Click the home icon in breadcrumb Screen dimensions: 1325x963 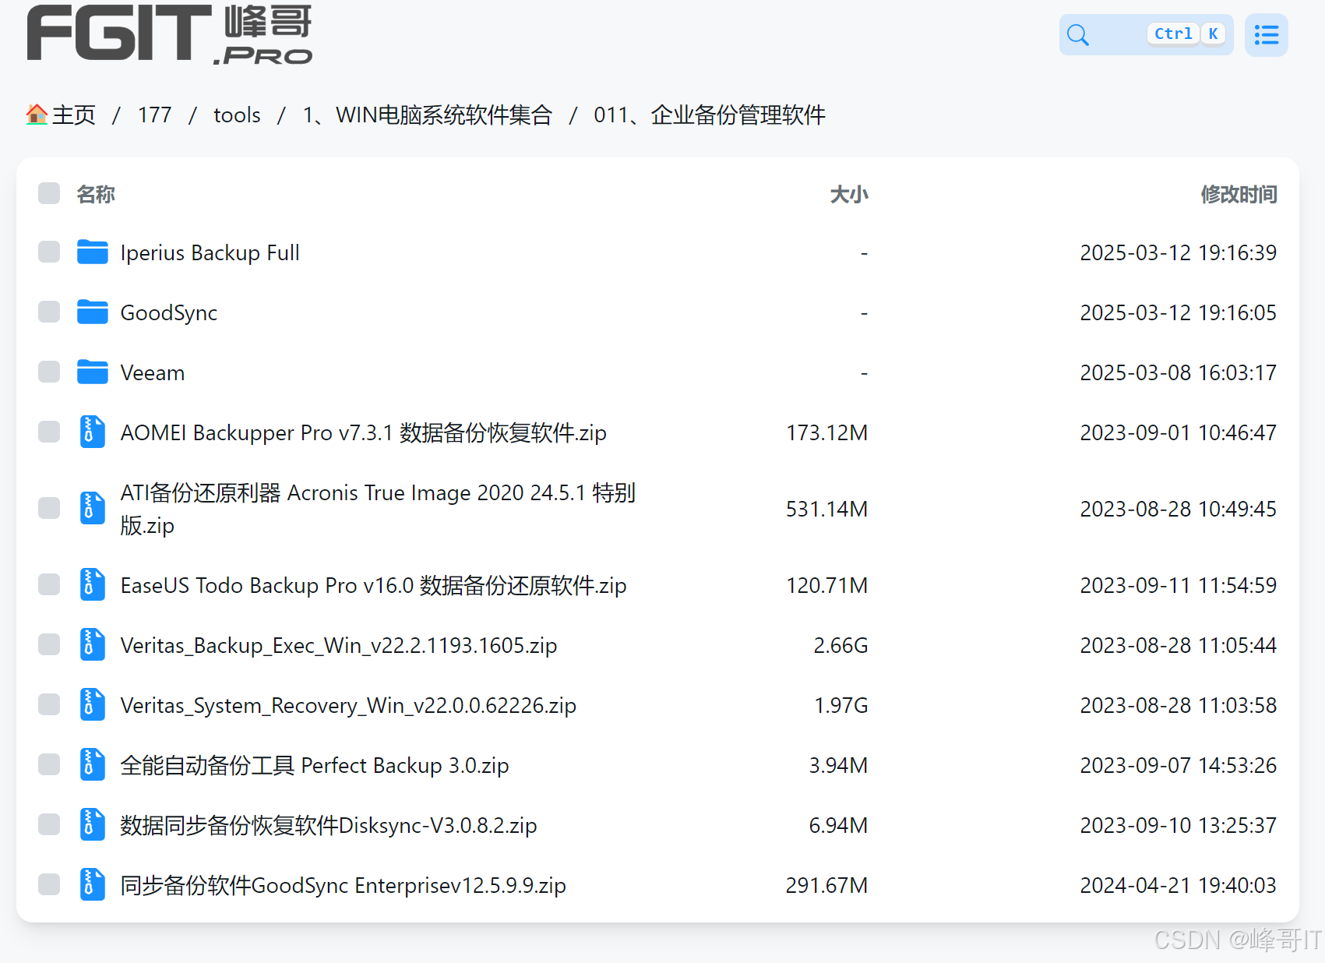(37, 115)
